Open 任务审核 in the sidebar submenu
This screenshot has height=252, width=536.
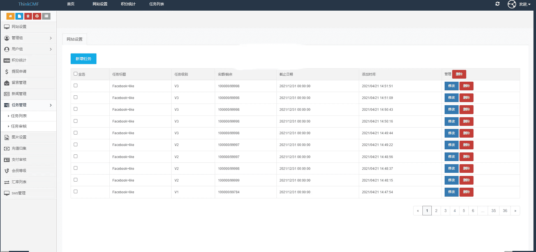[19, 126]
